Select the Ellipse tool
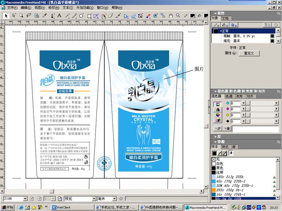This screenshot has width=282, height=211. pyautogui.click(x=81, y=16)
